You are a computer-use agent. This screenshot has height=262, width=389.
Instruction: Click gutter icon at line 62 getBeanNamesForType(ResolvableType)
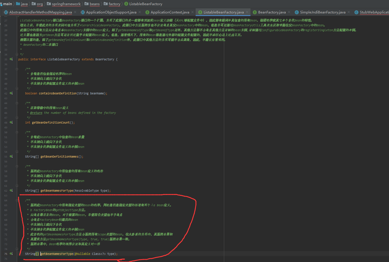click(11, 190)
